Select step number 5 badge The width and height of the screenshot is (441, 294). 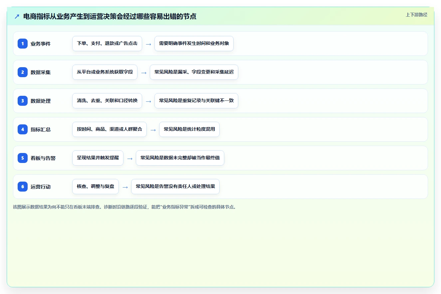23,158
